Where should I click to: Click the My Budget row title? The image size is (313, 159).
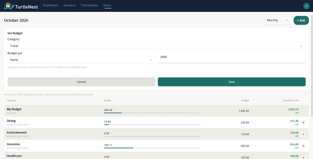pos(14,109)
